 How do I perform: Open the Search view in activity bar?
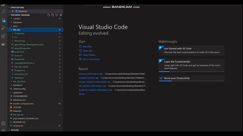3,12
